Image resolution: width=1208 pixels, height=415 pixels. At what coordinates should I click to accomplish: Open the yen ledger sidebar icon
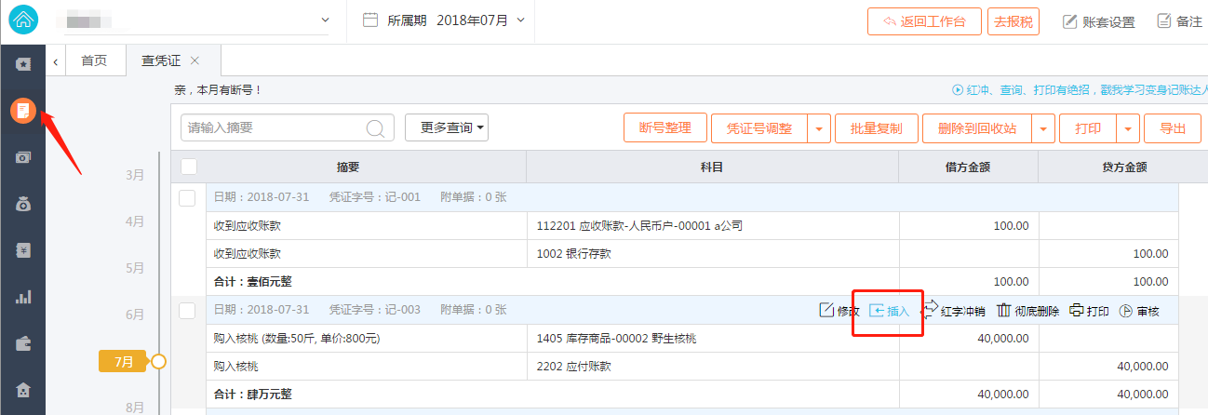pos(23,251)
